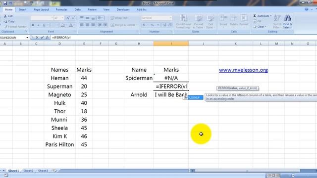
Task: Click Top Align icon
Action: (x=82, y=18)
